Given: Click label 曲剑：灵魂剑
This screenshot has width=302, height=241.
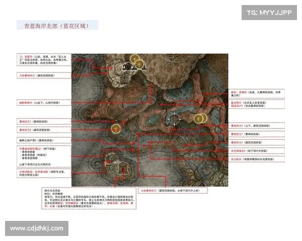Looking at the screenshot, I should click(239, 92).
